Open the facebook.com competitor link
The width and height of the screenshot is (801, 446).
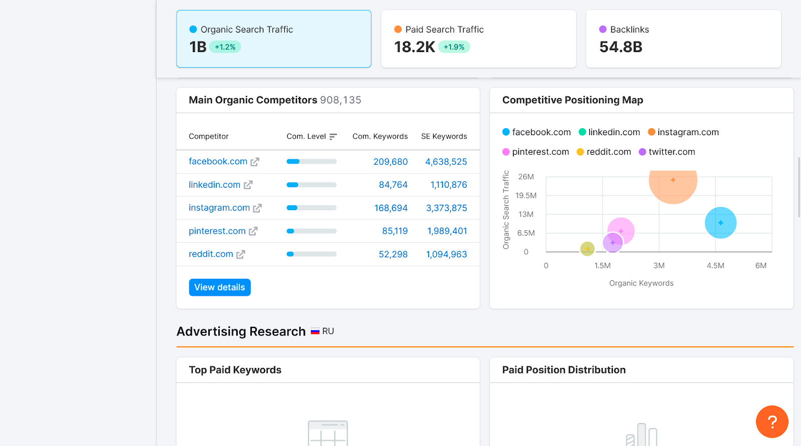click(x=218, y=161)
